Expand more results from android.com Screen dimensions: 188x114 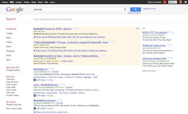tap(50, 112)
